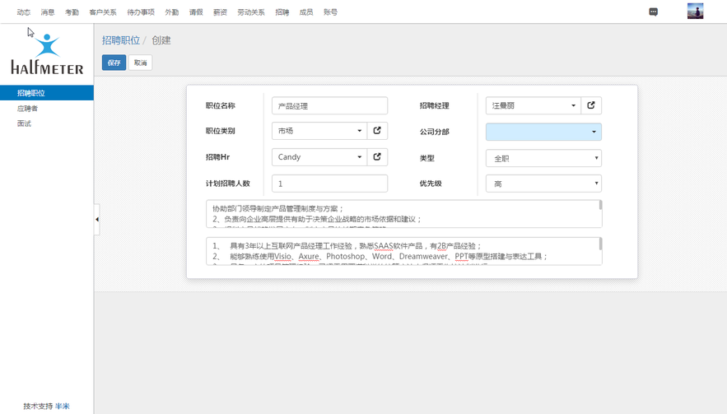Viewport: 727px width, 414px height.
Task: Expand the 招聘经理 dropdown
Action: pyautogui.click(x=533, y=105)
